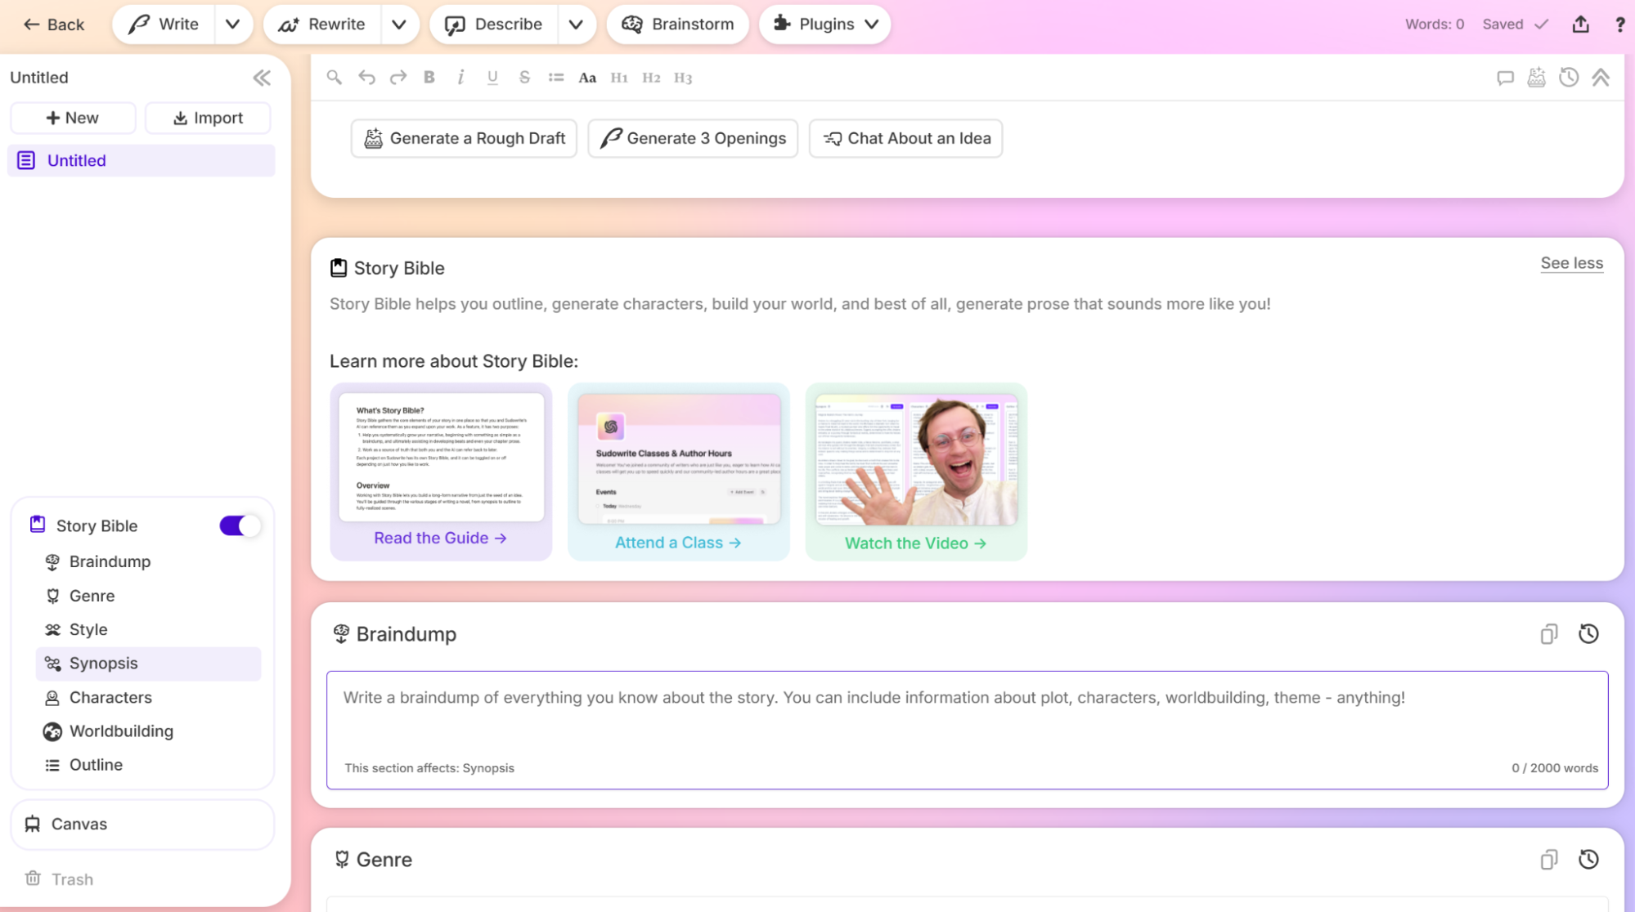Screen dimensions: 1635x912
Task: Open the comments speech bubble icon
Action: (x=1505, y=78)
